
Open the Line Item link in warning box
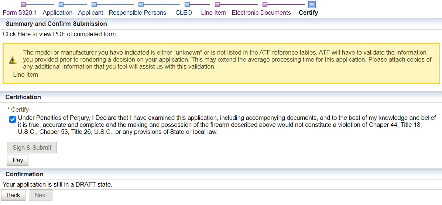tap(25, 74)
